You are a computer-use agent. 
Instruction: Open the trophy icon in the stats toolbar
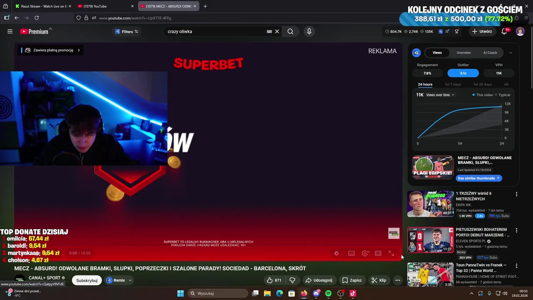pyautogui.click(x=457, y=31)
